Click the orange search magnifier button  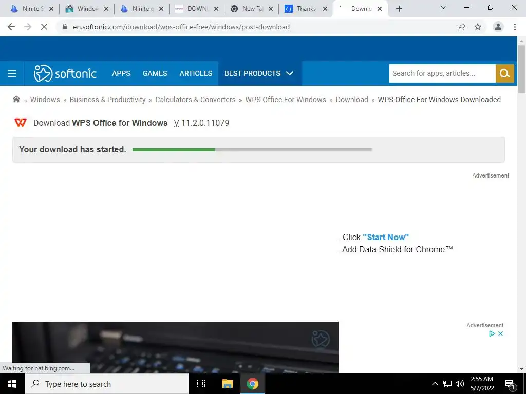point(505,73)
